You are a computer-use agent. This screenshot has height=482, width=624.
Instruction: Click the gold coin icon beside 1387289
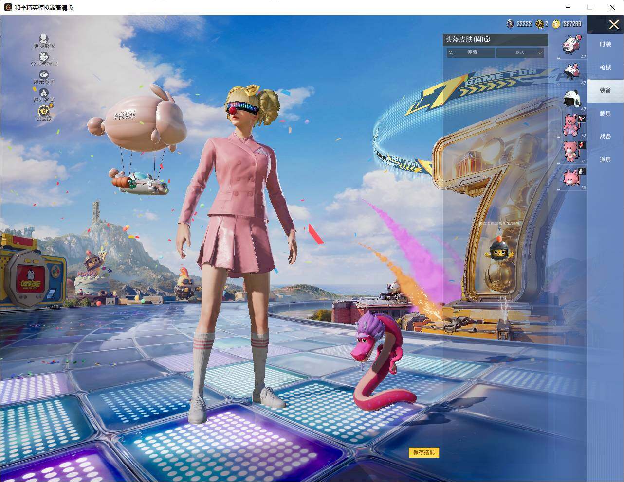556,24
